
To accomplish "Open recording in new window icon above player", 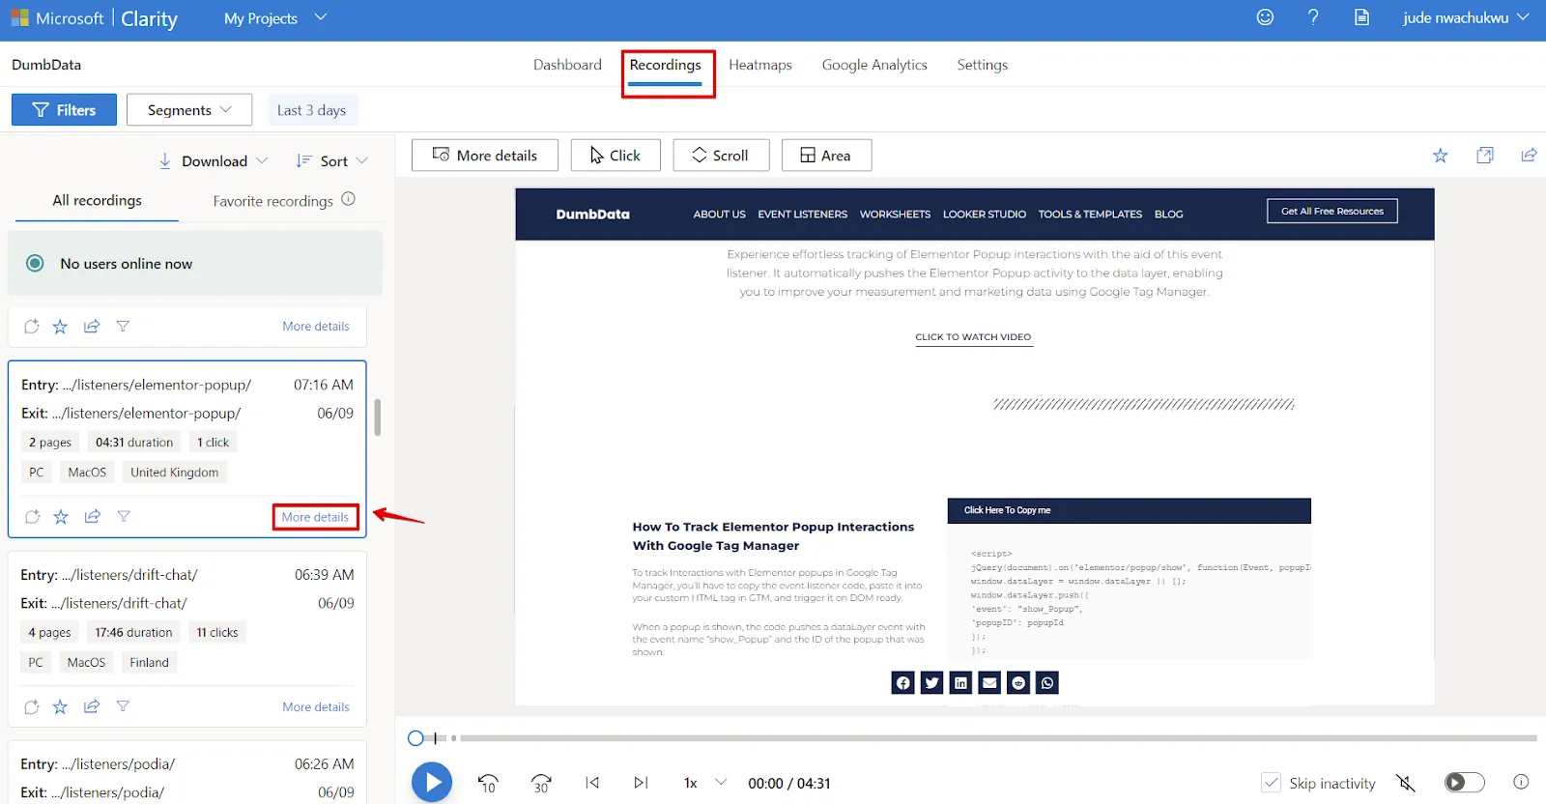I will 1485,156.
